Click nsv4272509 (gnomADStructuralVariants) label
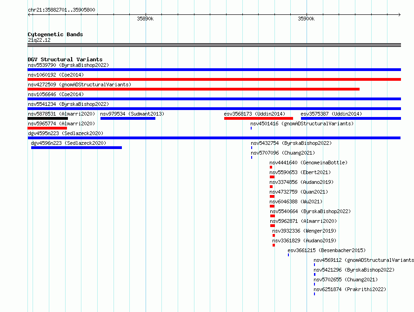This screenshot has height=312, width=414. [x=80, y=84]
